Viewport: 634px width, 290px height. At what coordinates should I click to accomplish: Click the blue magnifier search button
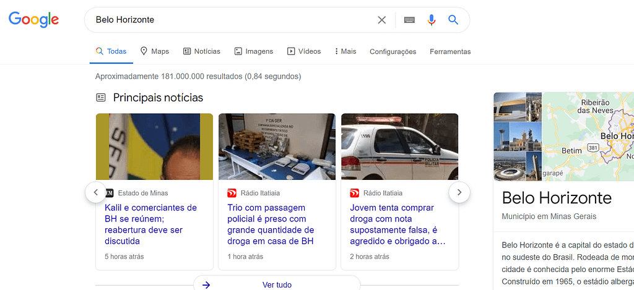click(x=453, y=20)
